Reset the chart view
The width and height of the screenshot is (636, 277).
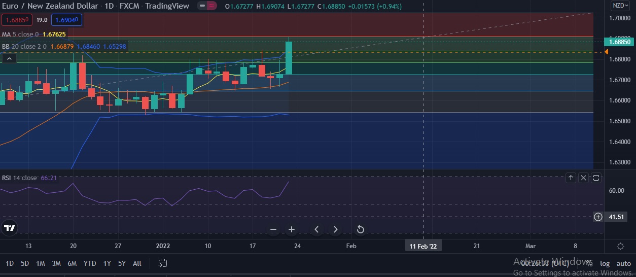[361, 229]
